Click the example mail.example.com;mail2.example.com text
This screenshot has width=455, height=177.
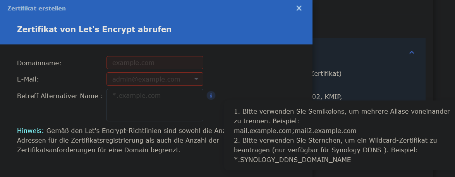click(x=295, y=130)
